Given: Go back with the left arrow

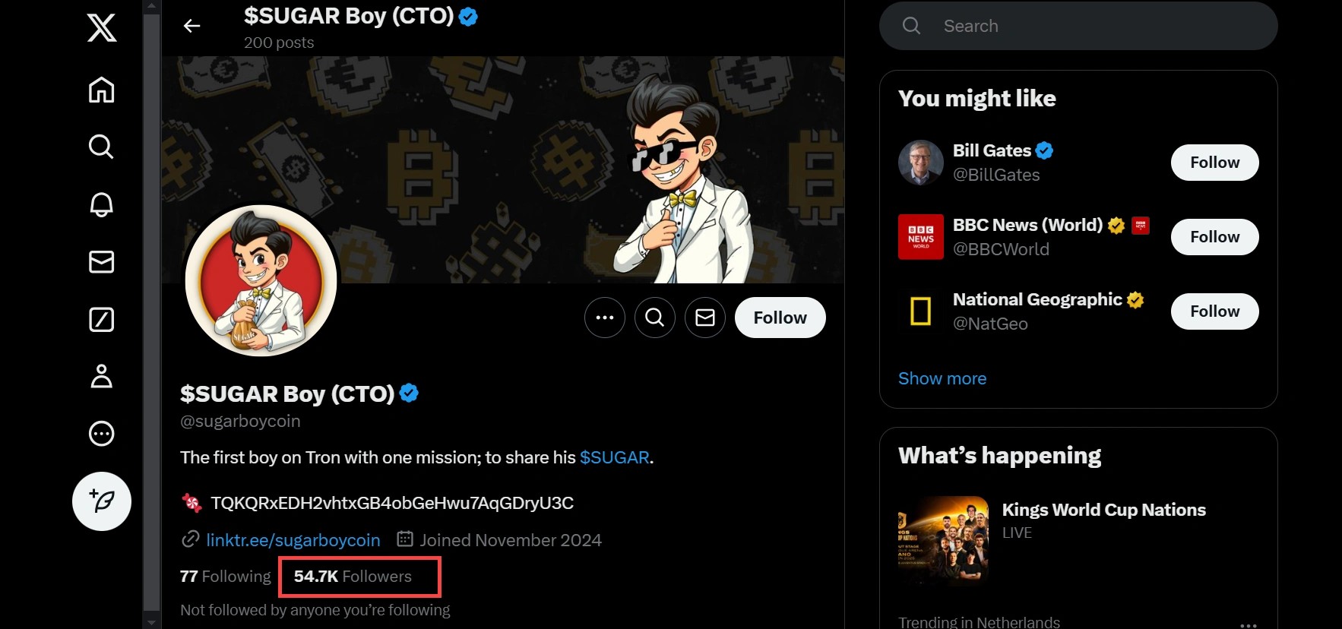Looking at the screenshot, I should coord(192,27).
